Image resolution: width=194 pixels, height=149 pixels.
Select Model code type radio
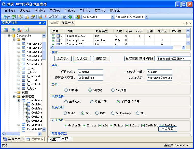(65, 113)
